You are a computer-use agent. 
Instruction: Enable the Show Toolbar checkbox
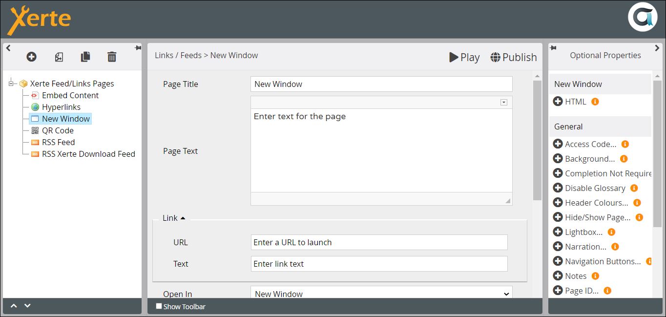tap(159, 306)
